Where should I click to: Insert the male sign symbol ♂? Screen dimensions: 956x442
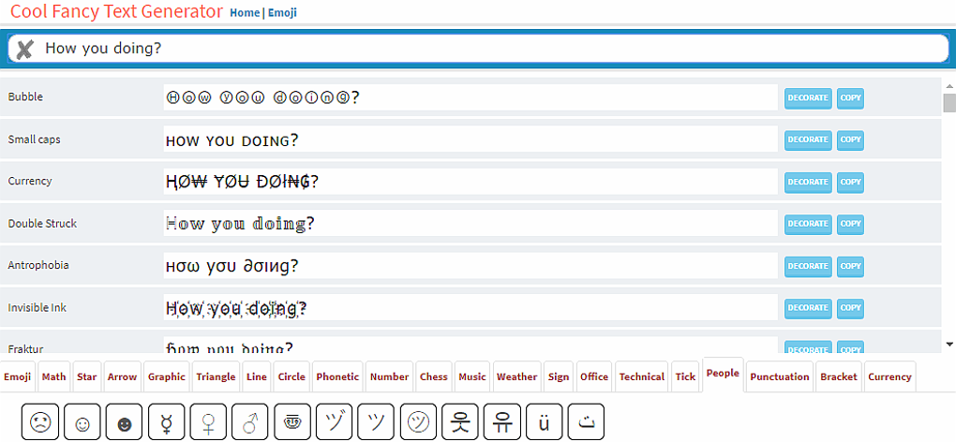tap(250, 422)
